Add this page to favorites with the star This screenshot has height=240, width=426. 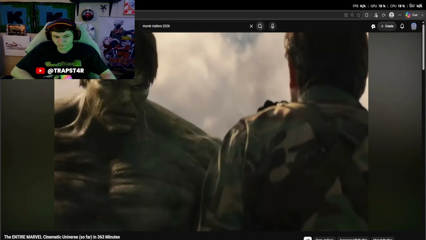pos(358,15)
